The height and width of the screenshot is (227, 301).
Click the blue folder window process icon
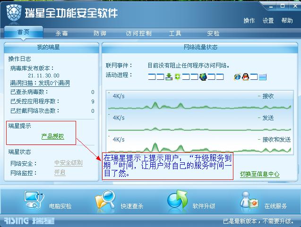(263, 77)
